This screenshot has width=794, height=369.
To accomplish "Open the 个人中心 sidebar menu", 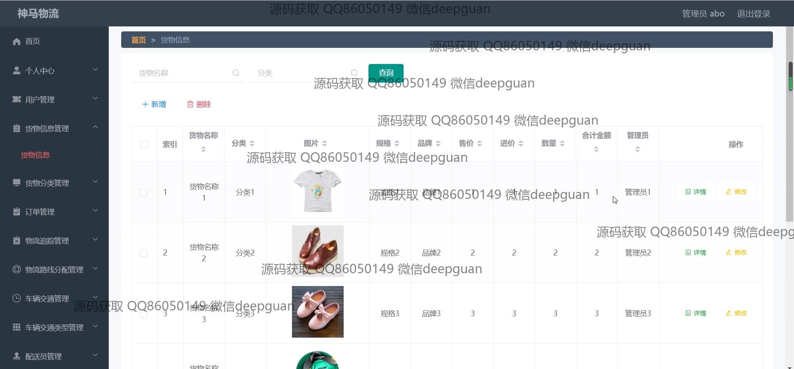I will coord(54,71).
